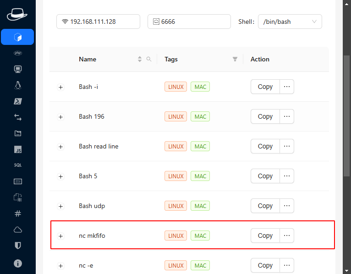Open more options for Bash 196

(x=287, y=116)
